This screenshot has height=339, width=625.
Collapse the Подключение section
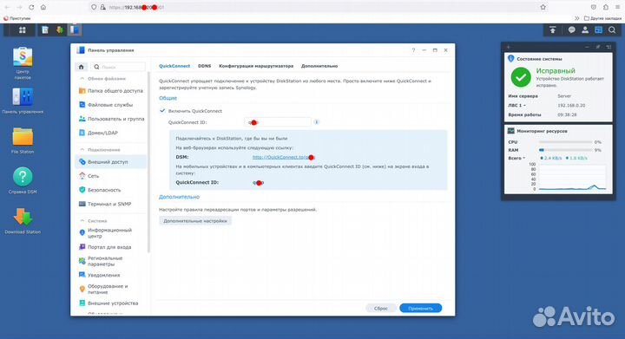(x=82, y=150)
